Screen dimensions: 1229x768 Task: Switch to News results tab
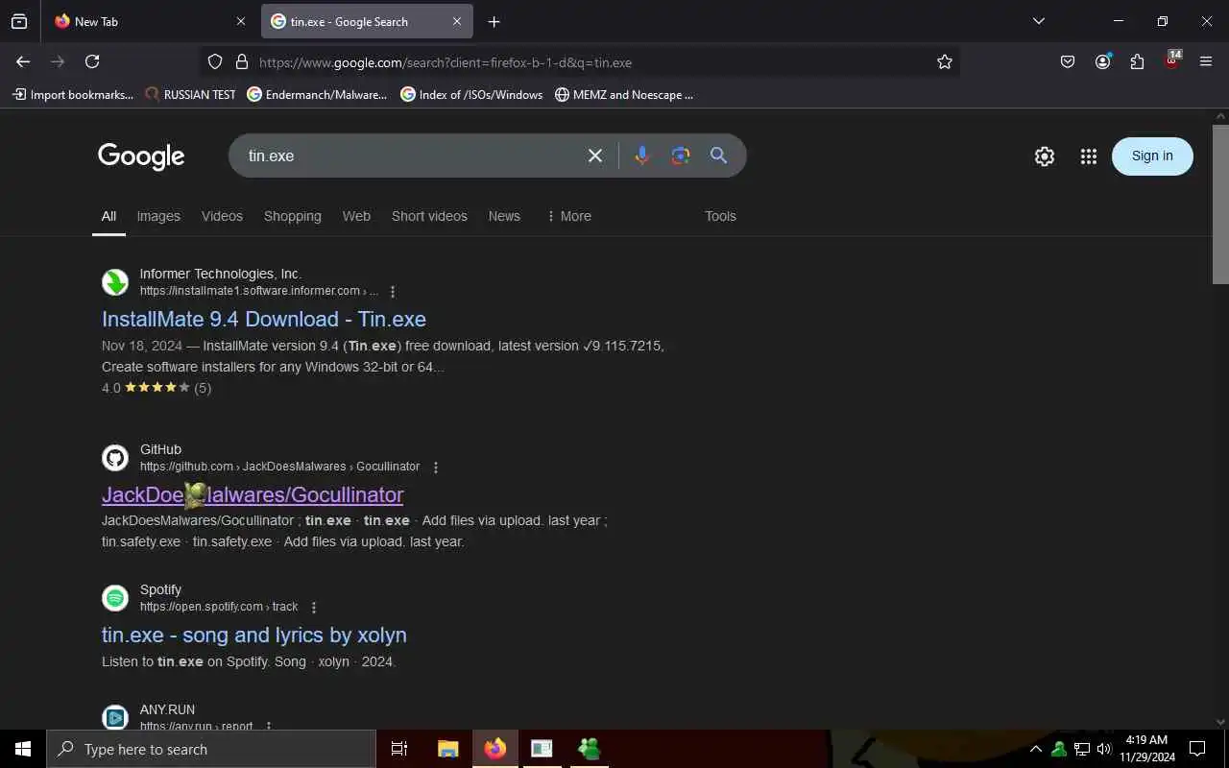504,216
